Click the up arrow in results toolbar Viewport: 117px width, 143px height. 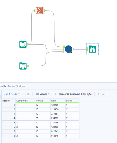pos(98,94)
